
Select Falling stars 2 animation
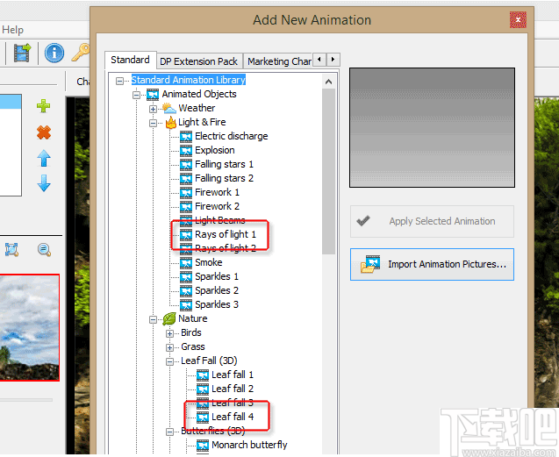[x=225, y=178]
